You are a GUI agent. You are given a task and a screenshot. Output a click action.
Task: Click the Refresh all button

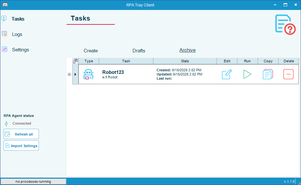pos(21,134)
